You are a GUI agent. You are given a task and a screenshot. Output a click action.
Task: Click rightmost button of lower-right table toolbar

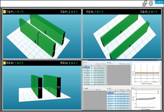tap(128, 90)
